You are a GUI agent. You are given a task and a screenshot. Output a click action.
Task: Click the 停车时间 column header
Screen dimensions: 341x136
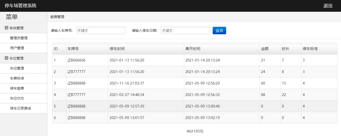[146, 49]
